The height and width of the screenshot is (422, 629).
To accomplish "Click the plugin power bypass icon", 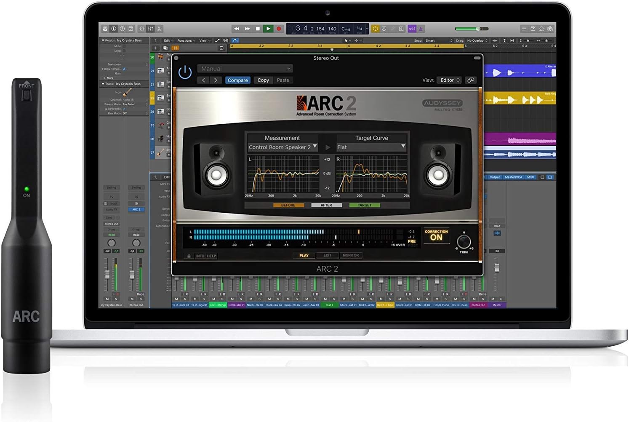I will pos(185,72).
